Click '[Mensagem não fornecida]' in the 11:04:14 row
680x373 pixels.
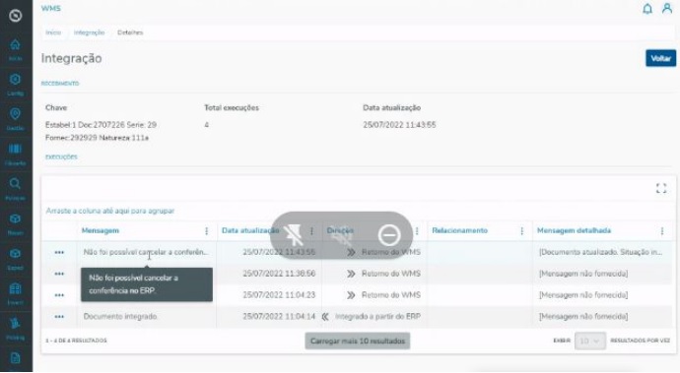pyautogui.click(x=583, y=316)
